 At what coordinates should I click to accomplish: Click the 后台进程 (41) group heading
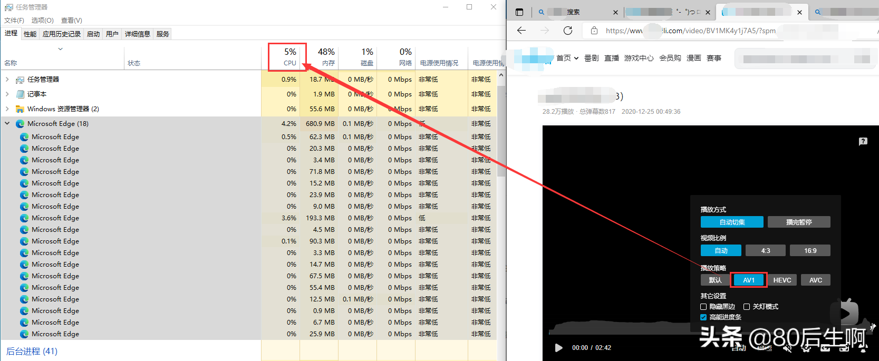click(x=32, y=352)
